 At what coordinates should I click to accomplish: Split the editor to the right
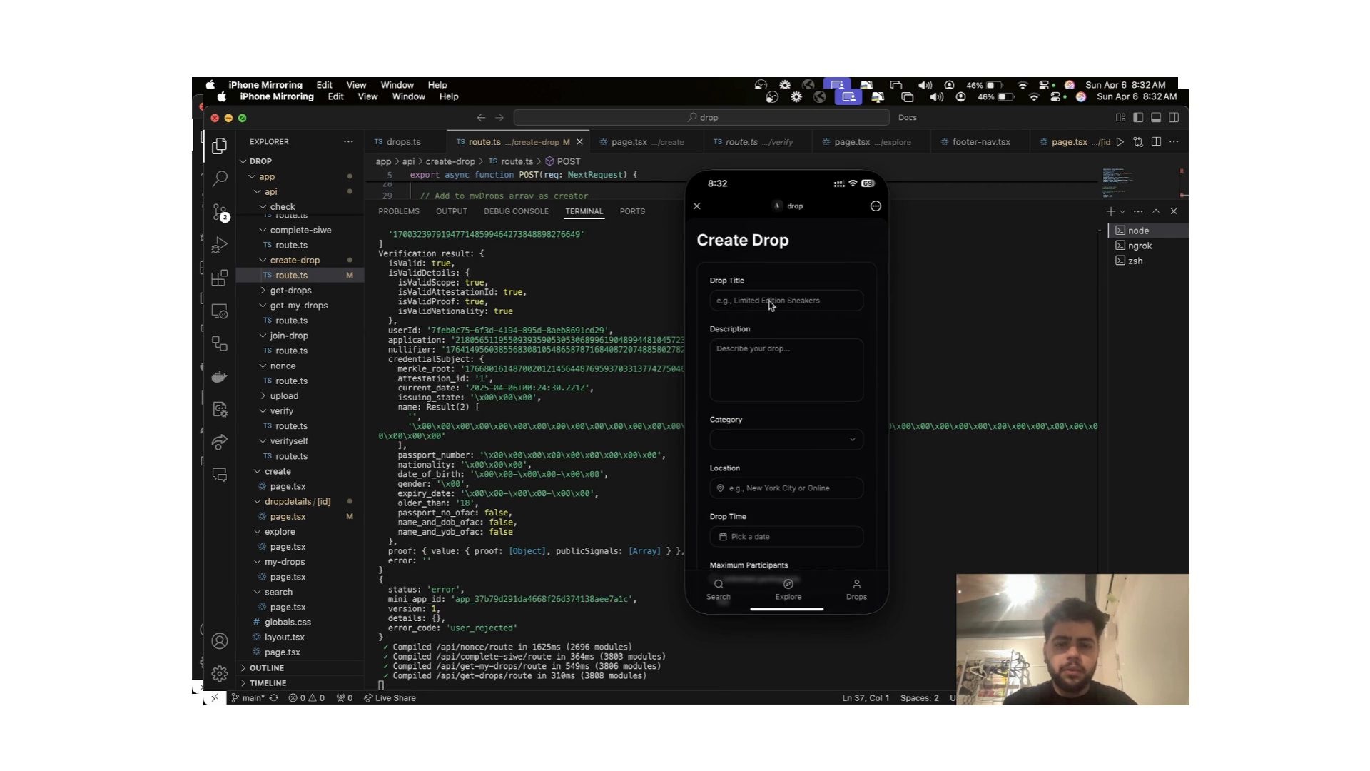[x=1156, y=142]
